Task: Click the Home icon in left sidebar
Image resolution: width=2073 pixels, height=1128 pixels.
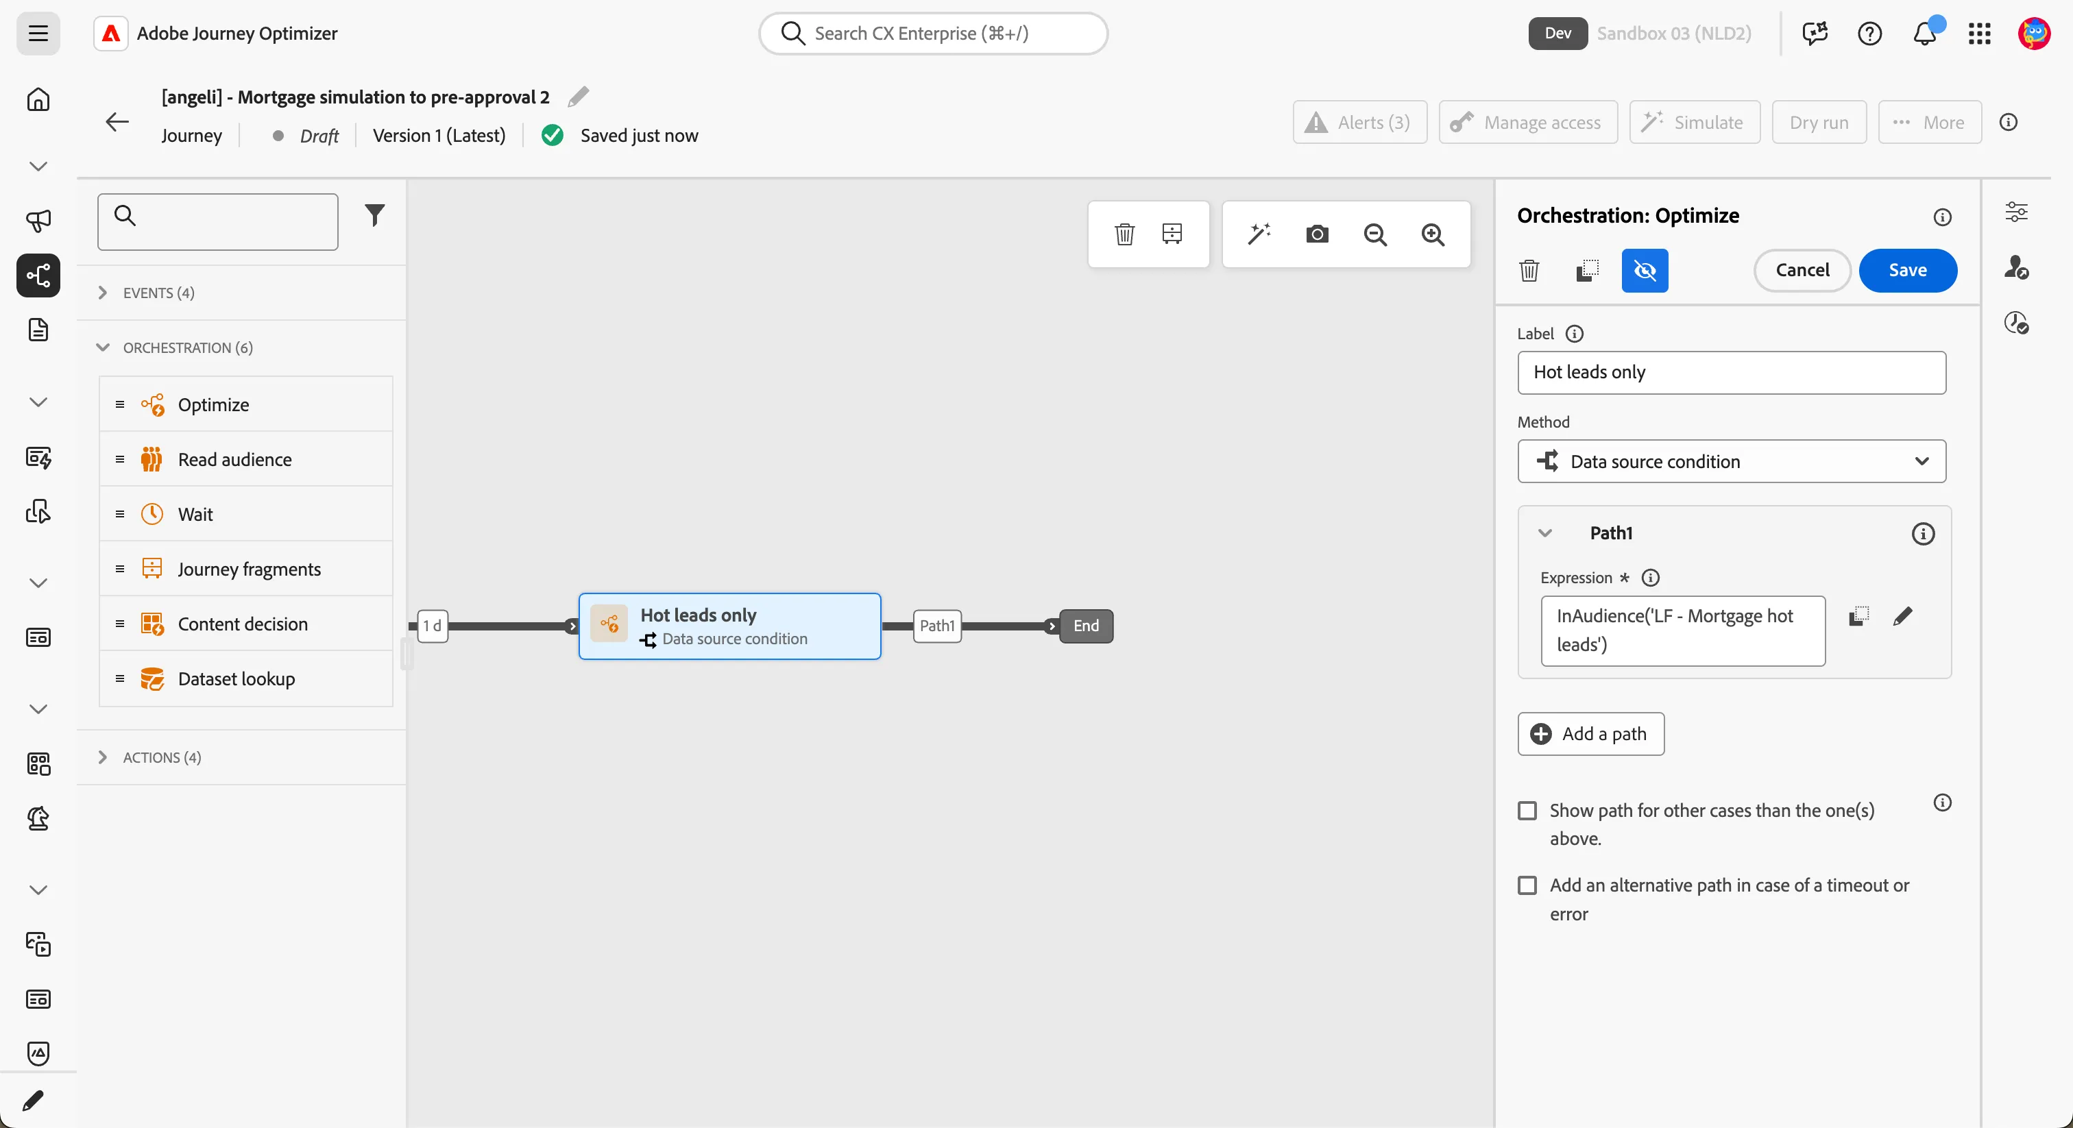Action: pos(38,100)
